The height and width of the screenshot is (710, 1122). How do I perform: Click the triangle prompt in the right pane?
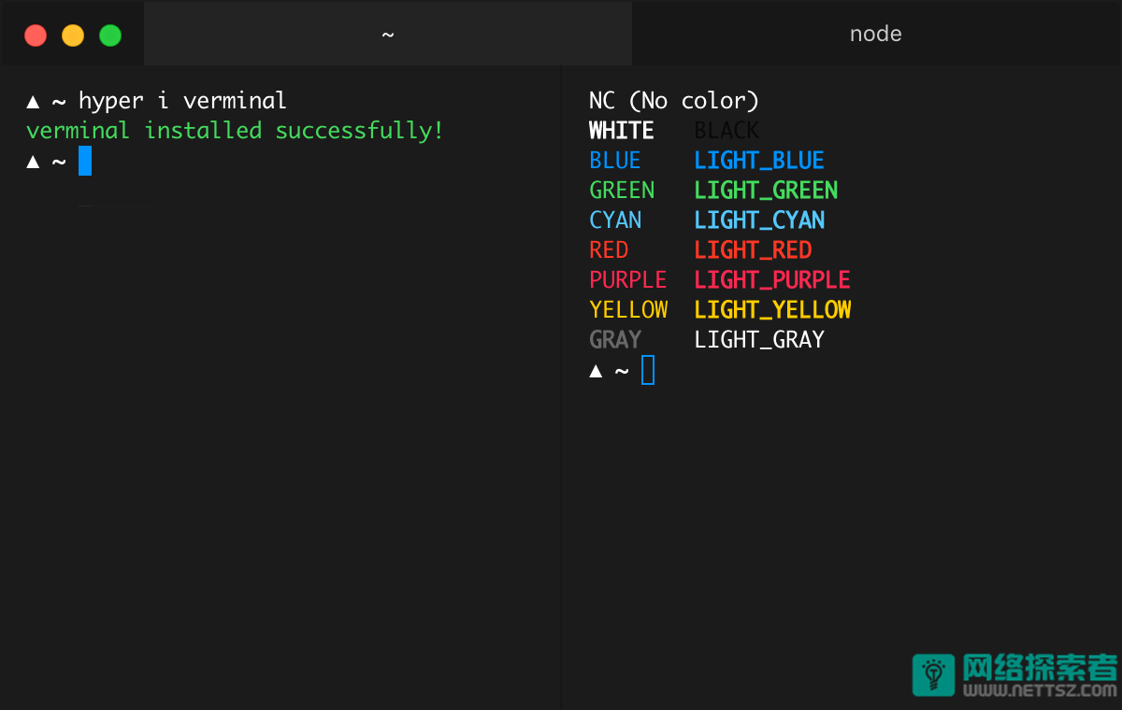coord(596,371)
